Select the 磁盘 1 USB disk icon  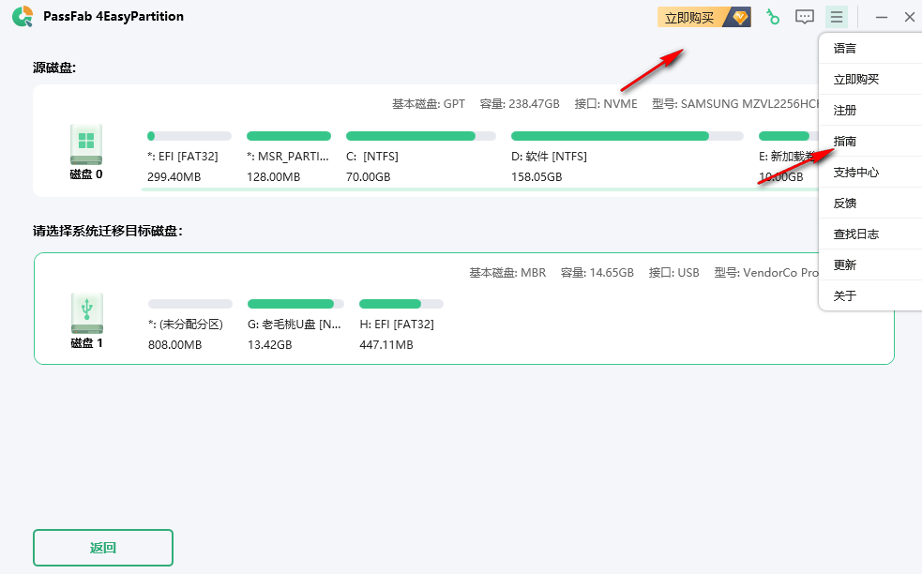(86, 313)
